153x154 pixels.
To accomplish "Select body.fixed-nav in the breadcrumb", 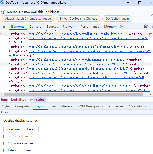I will coord(22,100).
